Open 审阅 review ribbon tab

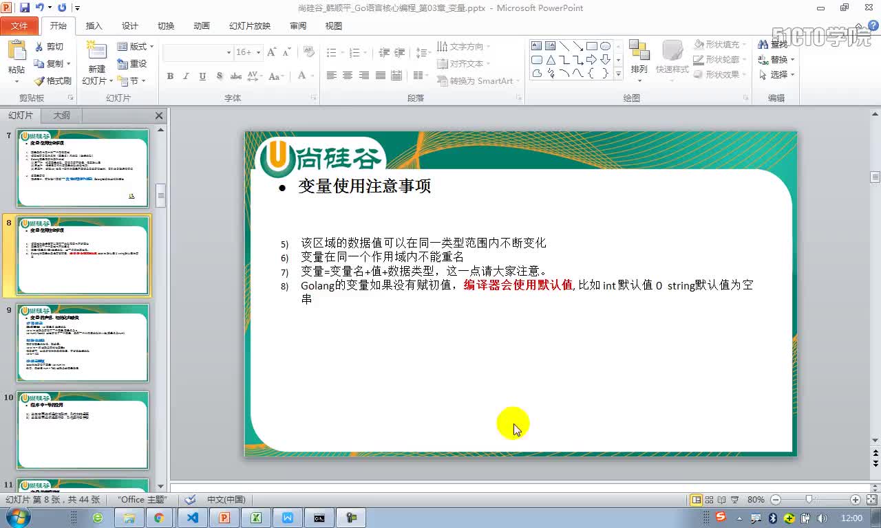pyautogui.click(x=298, y=26)
